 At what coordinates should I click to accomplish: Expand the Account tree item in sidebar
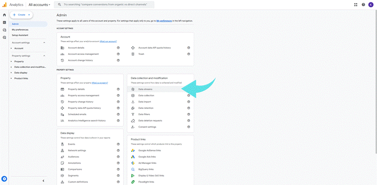(x=11, y=48)
